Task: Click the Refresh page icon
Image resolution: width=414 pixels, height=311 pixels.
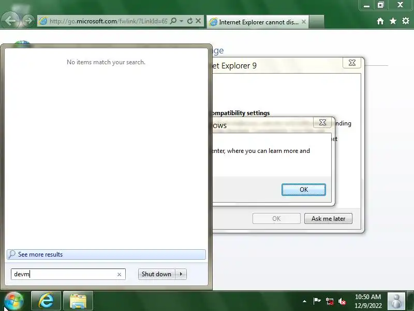Action: [x=190, y=21]
